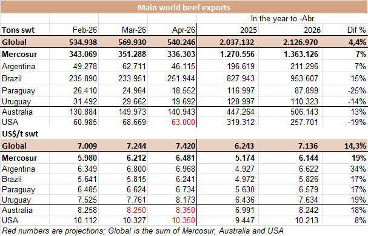The height and width of the screenshot is (236, 368).
Task: Select Global price value 7.009
Action: coord(87,146)
